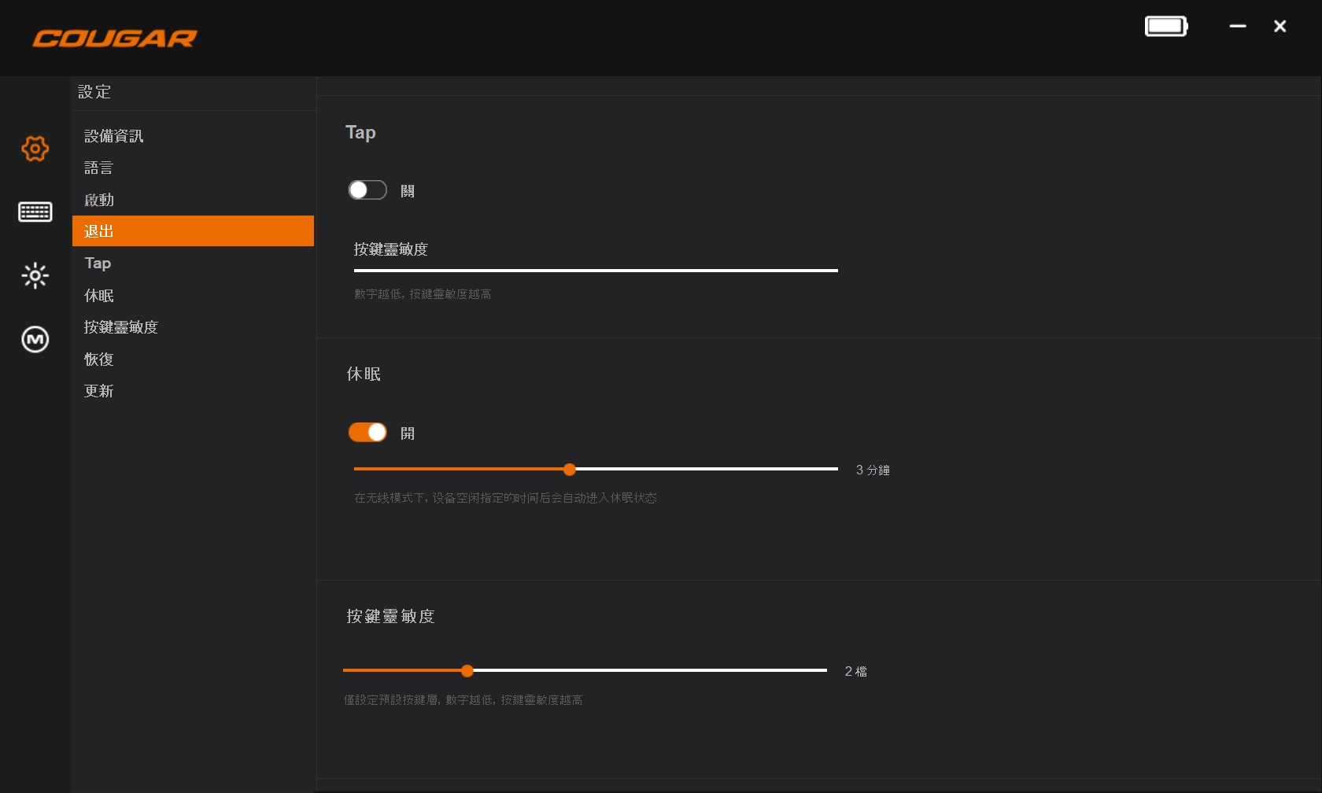Jump to Tap section in sidebar
Viewport: 1322px width, 793px height.
pos(98,264)
